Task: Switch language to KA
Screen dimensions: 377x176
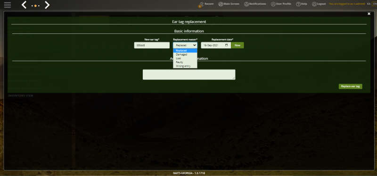Action: (369, 4)
